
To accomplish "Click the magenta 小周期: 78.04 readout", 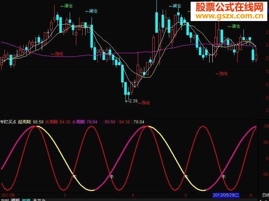I will 85,122.
